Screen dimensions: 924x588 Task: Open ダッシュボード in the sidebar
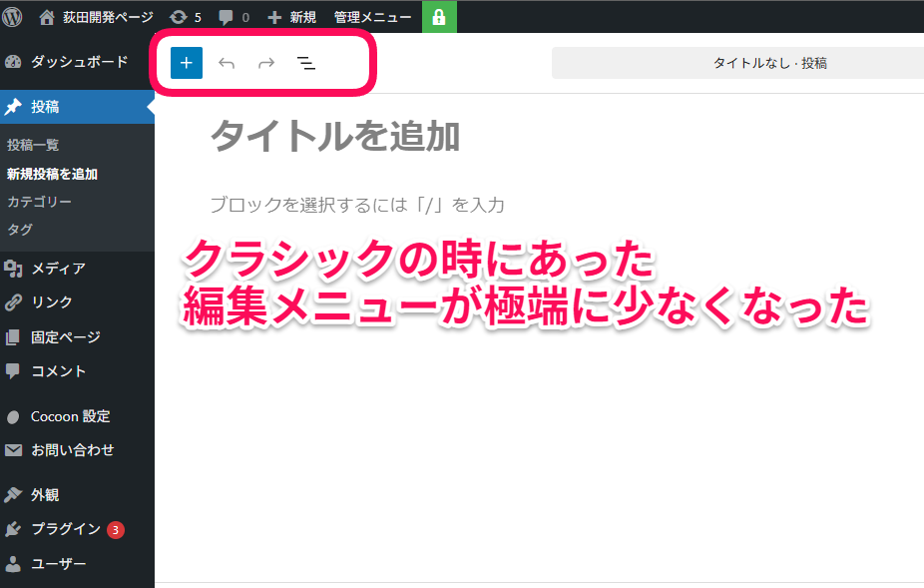coord(78,62)
